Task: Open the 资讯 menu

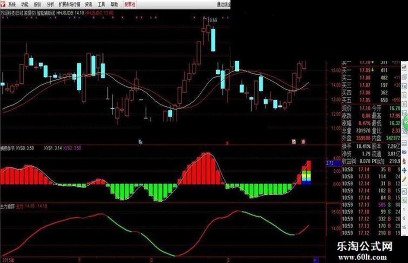Action: [x=89, y=4]
